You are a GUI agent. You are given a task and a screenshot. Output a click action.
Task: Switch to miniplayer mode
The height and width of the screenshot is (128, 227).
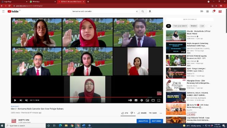147,100
